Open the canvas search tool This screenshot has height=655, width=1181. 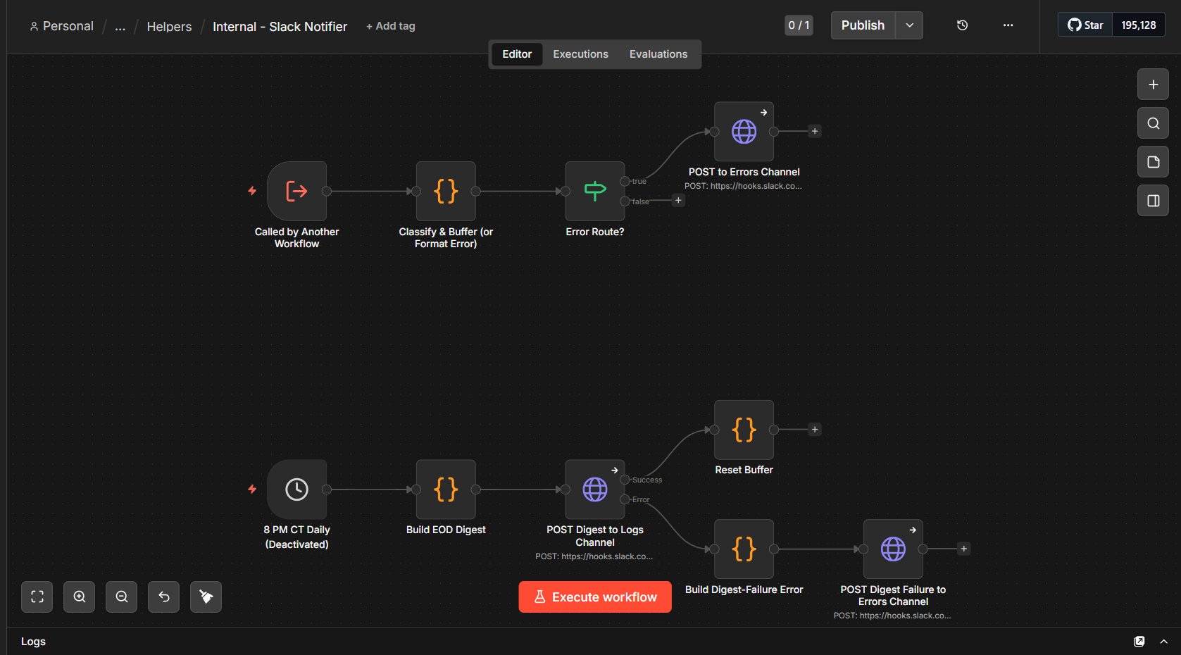point(1153,123)
